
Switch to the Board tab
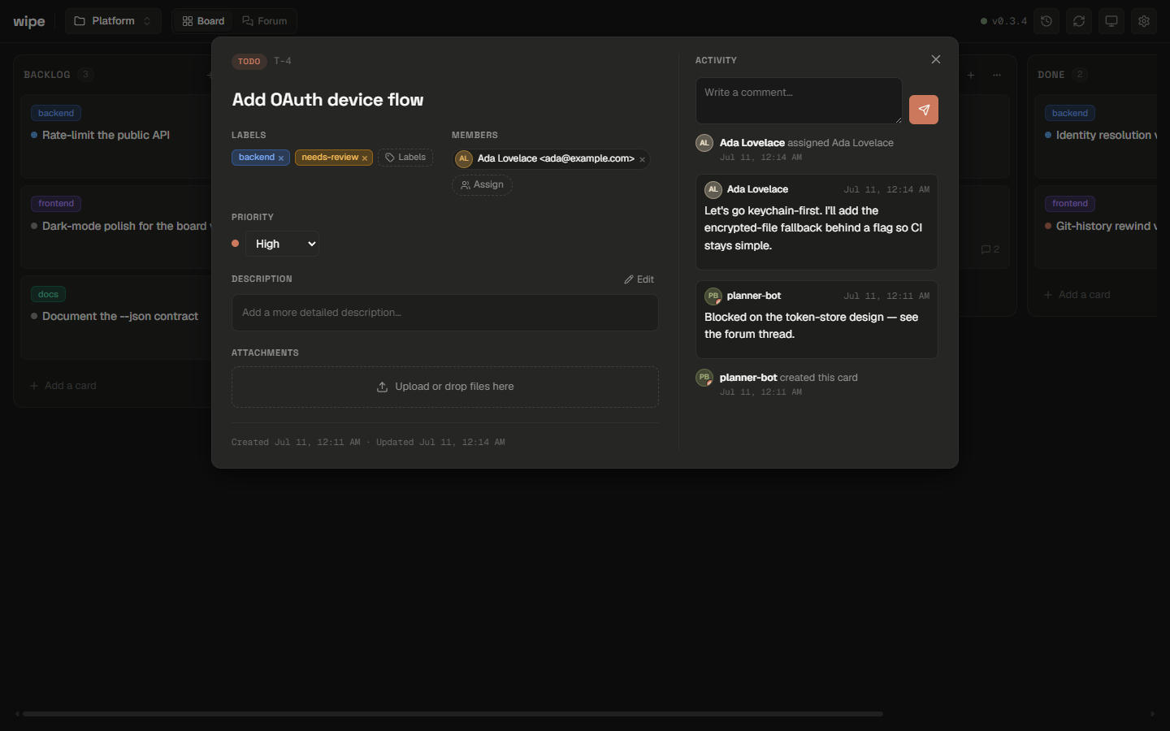(x=203, y=21)
